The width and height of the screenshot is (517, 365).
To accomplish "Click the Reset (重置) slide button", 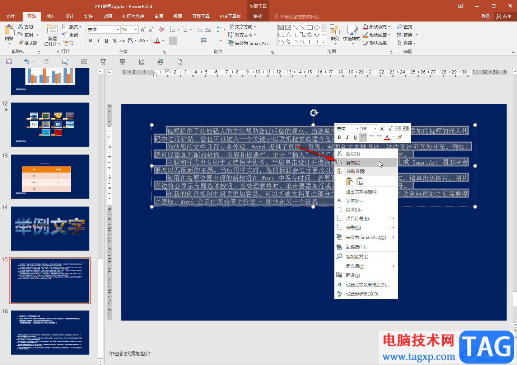I will pos(70,35).
